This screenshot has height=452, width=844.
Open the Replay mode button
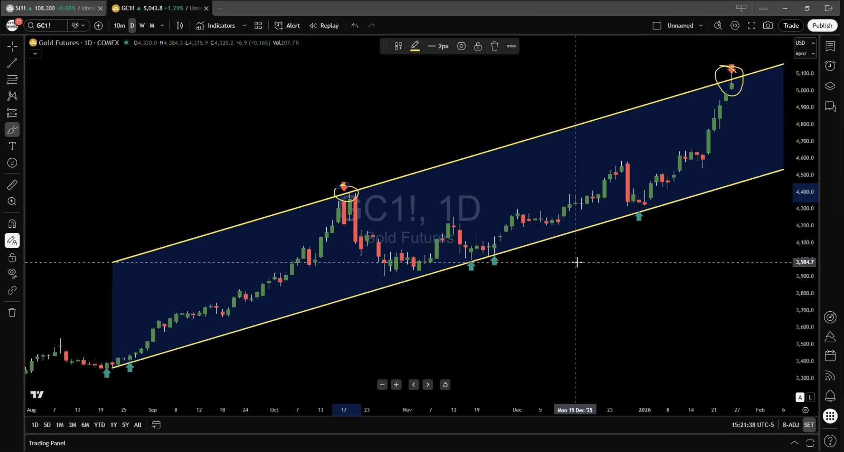click(x=324, y=25)
